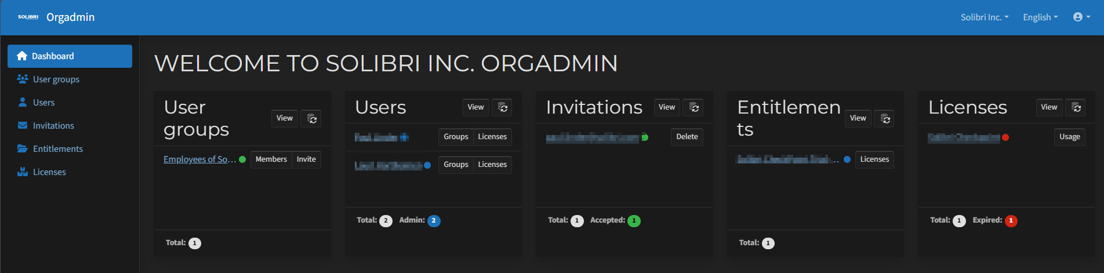Click the Total count badge in User groups card
Screen dimensions: 1104x273
[x=195, y=243]
